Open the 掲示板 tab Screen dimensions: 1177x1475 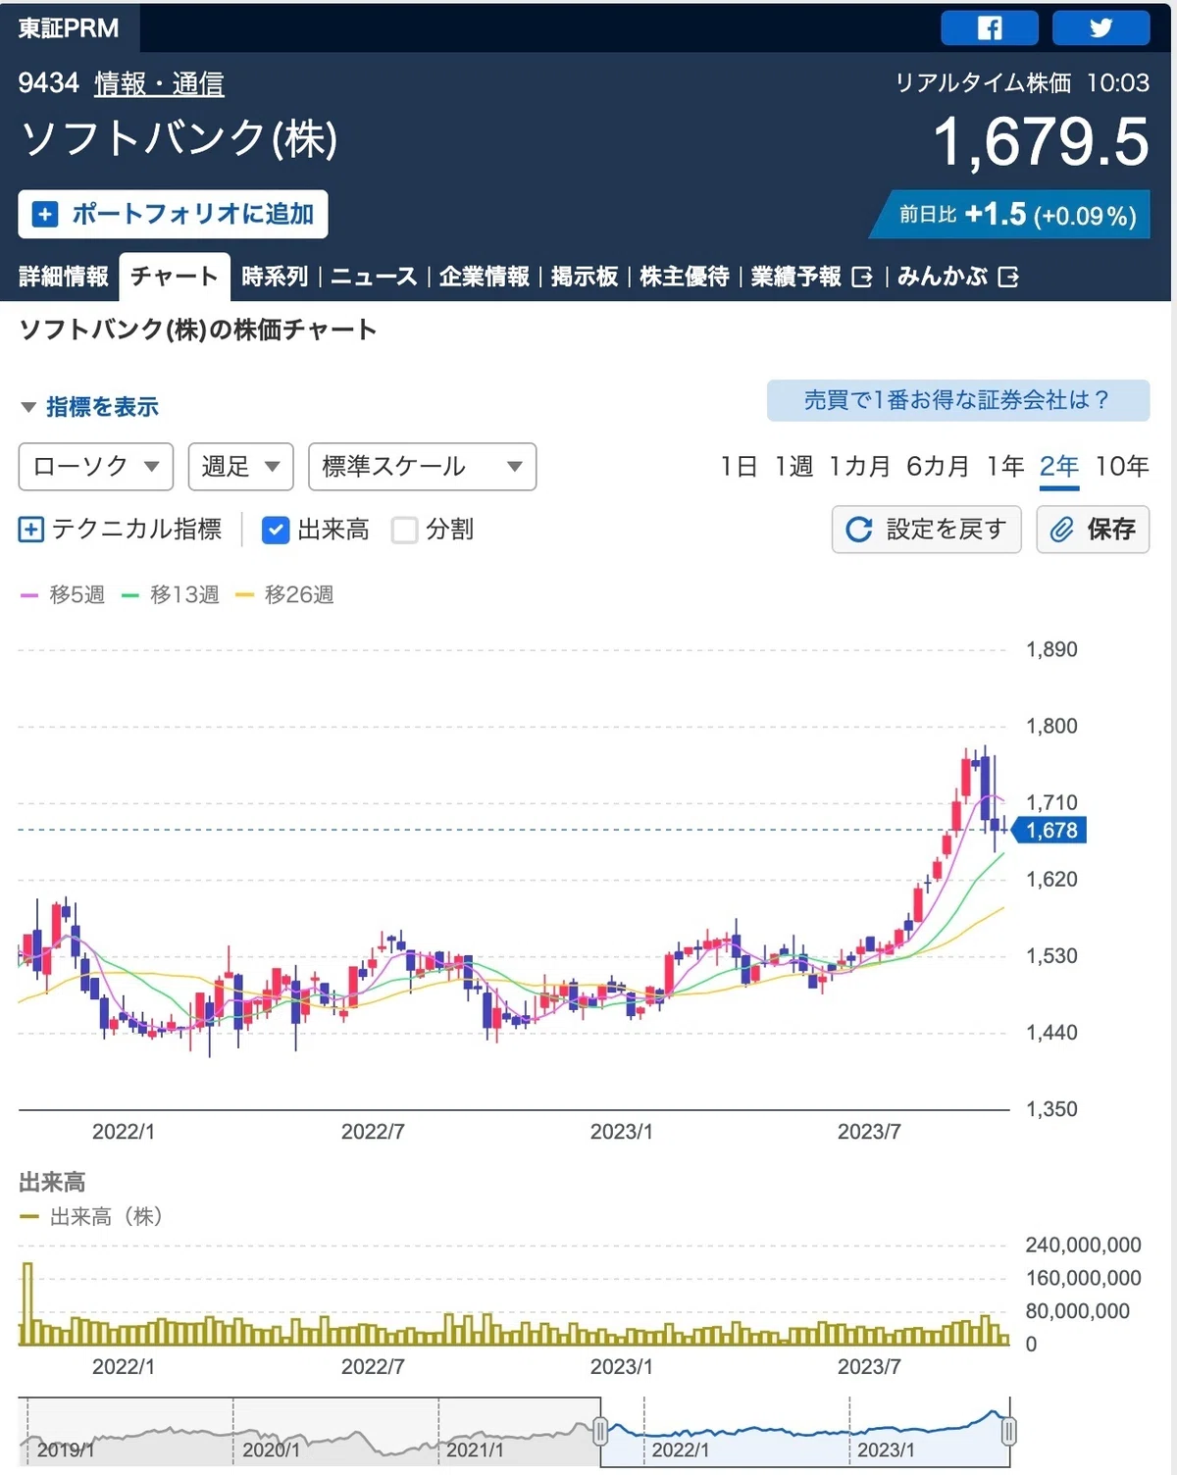[x=585, y=277]
